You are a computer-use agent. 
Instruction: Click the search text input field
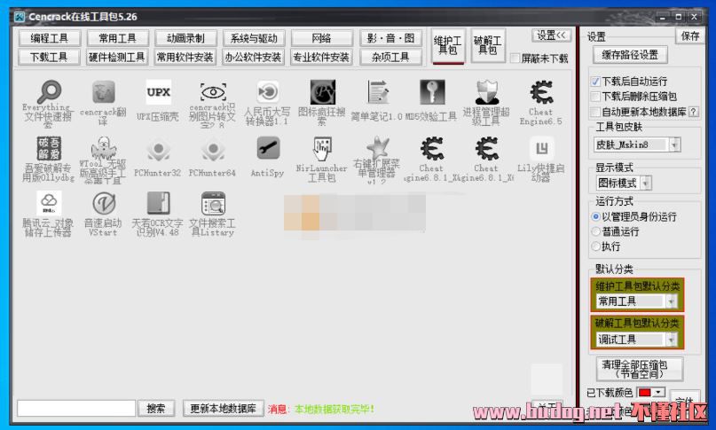pos(76,408)
